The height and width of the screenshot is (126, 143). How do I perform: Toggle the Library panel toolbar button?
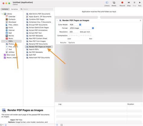[107, 4]
